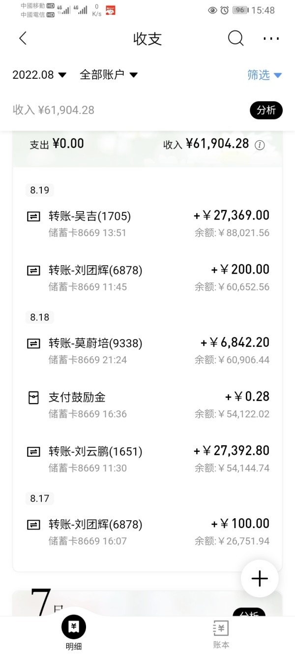
Task: Open the search magnifier icon
Action: tap(236, 38)
